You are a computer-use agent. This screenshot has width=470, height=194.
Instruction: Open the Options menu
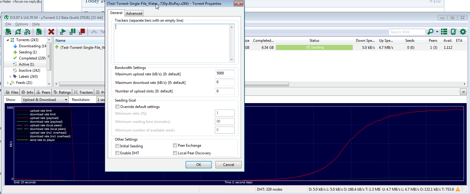[x=22, y=24]
